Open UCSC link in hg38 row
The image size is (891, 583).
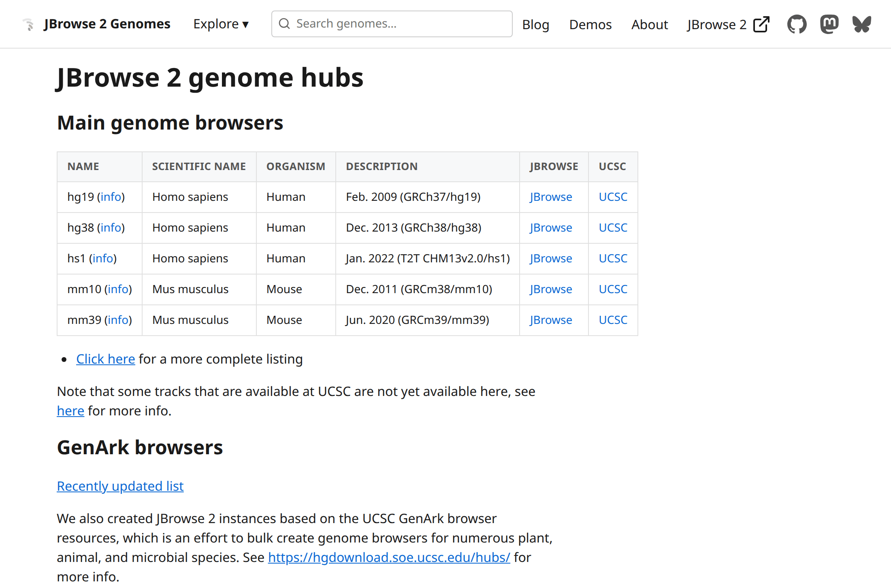613,228
